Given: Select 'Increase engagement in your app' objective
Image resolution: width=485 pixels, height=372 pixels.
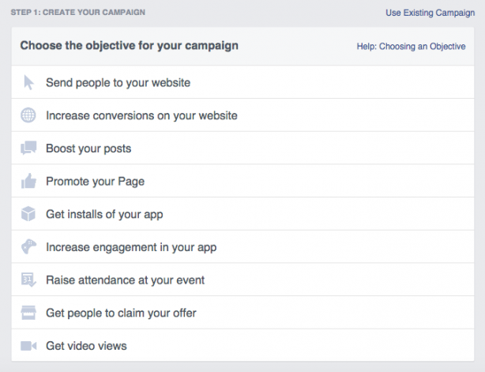Looking at the screenshot, I should (x=242, y=246).
